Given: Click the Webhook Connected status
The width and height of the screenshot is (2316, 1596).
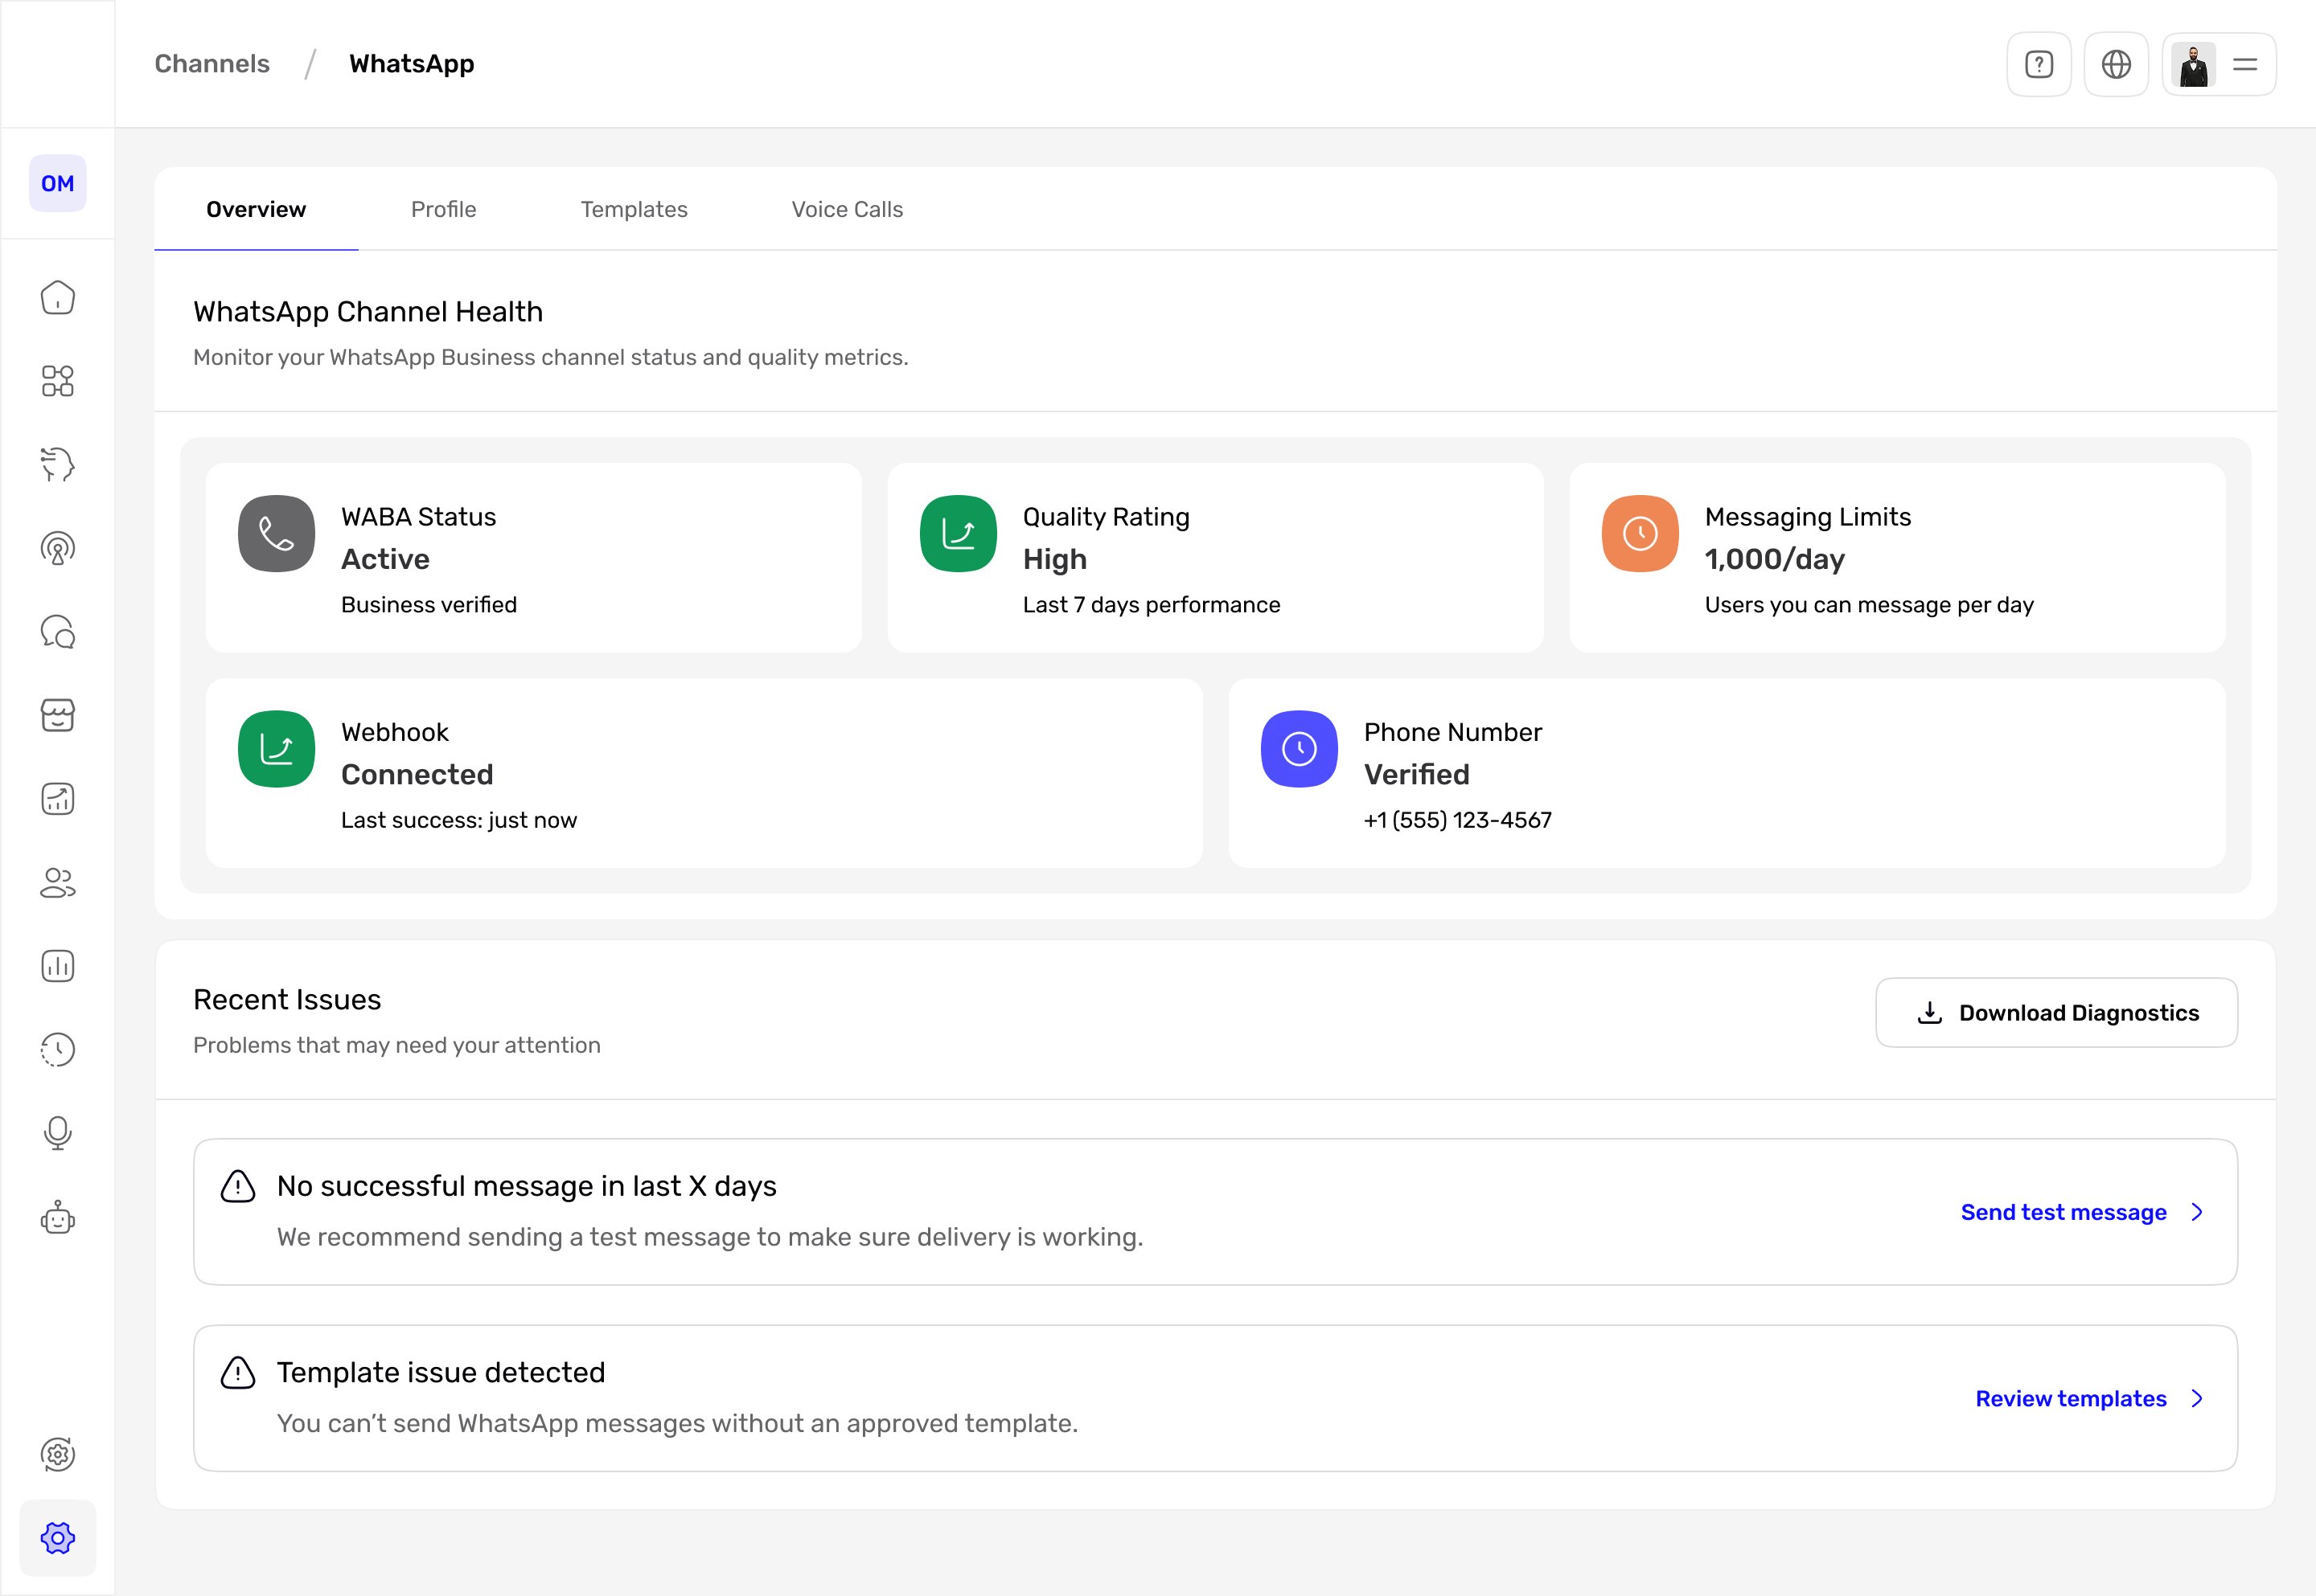Looking at the screenshot, I should pos(417,774).
